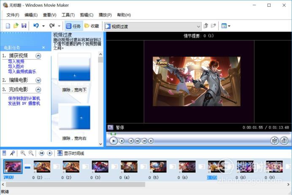Expand the 编辑电影 task section
This screenshot has width=292, height=195.
[x=38, y=80]
